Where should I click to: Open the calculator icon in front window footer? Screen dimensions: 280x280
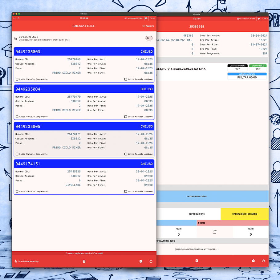tap(84, 261)
